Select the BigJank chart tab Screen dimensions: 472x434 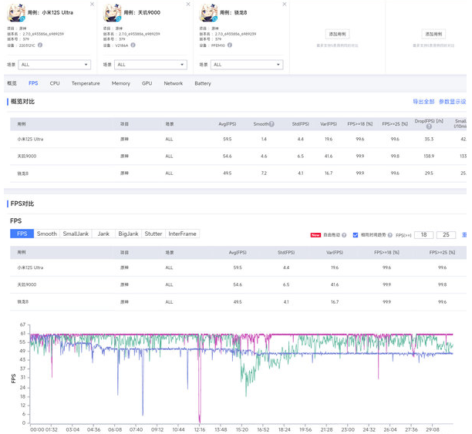[x=128, y=234]
